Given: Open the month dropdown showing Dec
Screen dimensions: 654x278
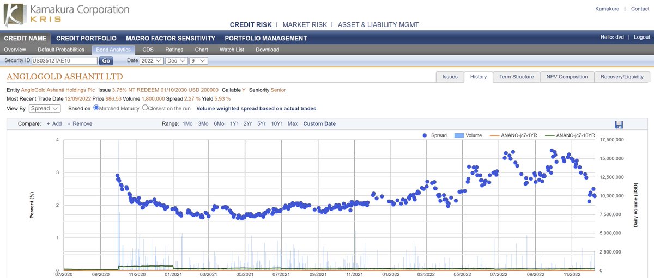Looking at the screenshot, I should tap(177, 61).
